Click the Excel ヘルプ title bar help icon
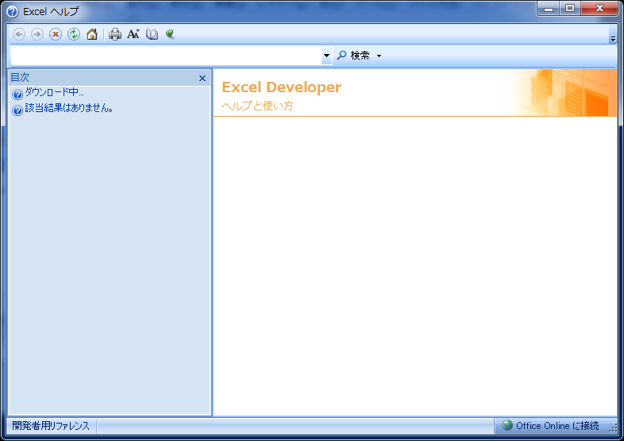 pos(13,12)
